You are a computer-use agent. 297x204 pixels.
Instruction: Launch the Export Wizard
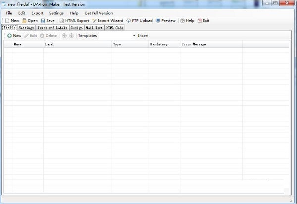[x=107, y=21]
